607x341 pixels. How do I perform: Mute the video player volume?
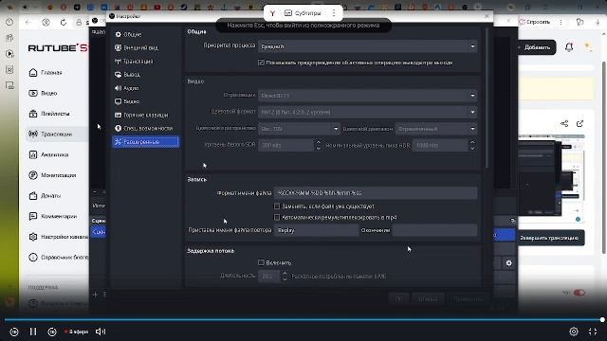pos(101,332)
